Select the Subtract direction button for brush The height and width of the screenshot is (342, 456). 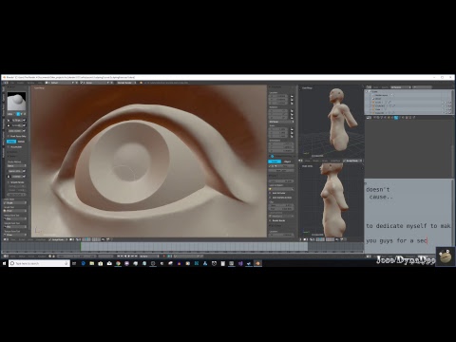pyautogui.click(x=21, y=142)
